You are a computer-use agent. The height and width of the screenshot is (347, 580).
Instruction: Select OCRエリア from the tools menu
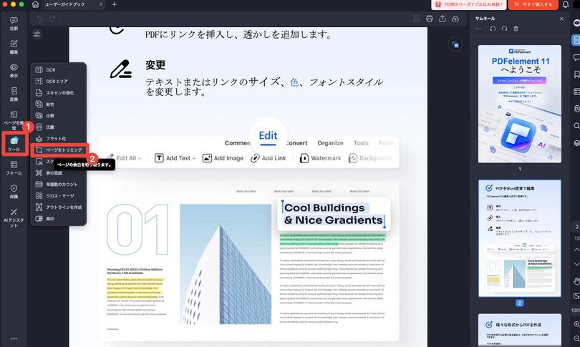tap(59, 82)
